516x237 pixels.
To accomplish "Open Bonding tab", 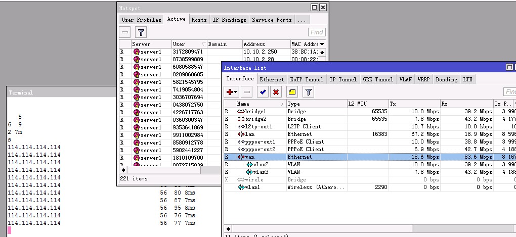I will click(x=447, y=79).
